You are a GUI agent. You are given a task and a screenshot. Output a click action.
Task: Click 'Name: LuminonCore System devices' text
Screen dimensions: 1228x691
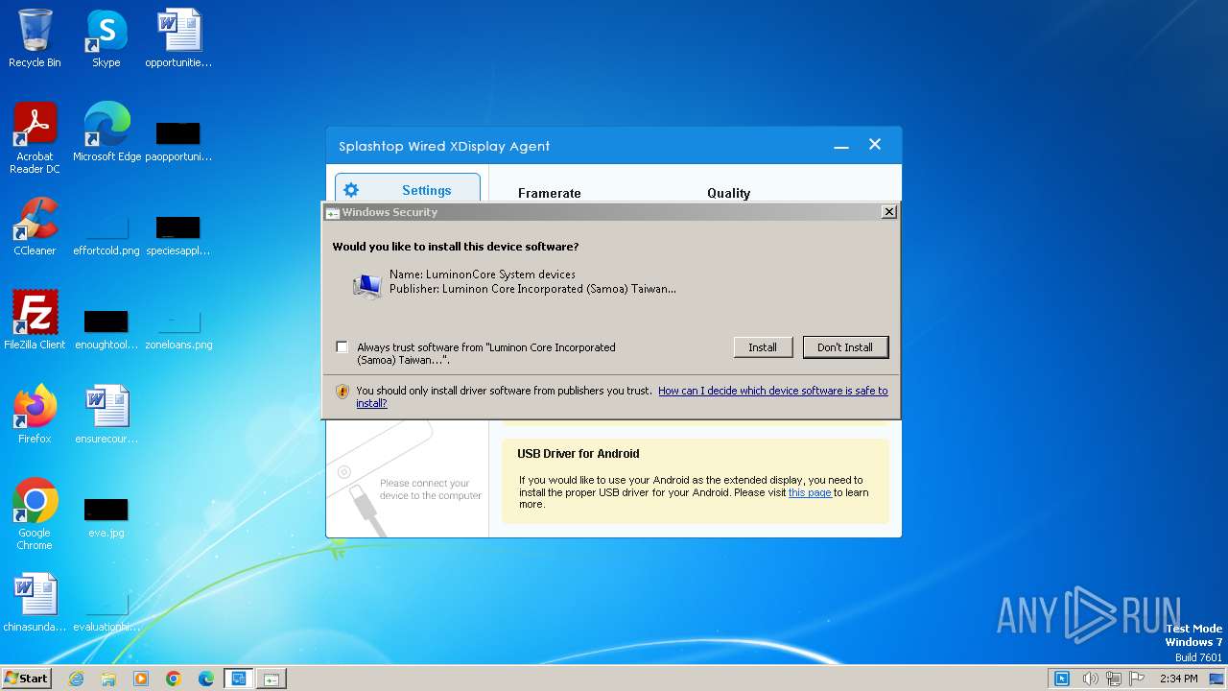483,274
